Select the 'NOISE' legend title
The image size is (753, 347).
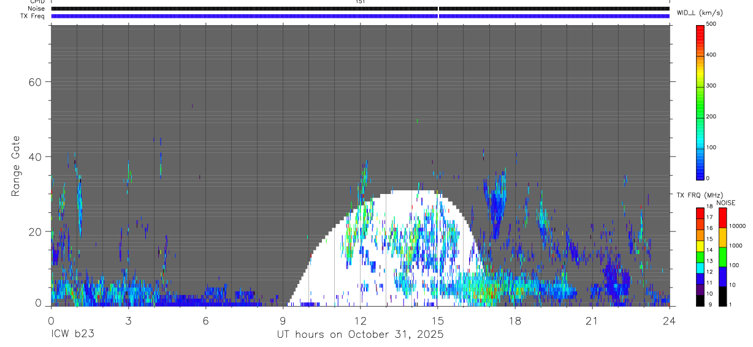coord(725,203)
